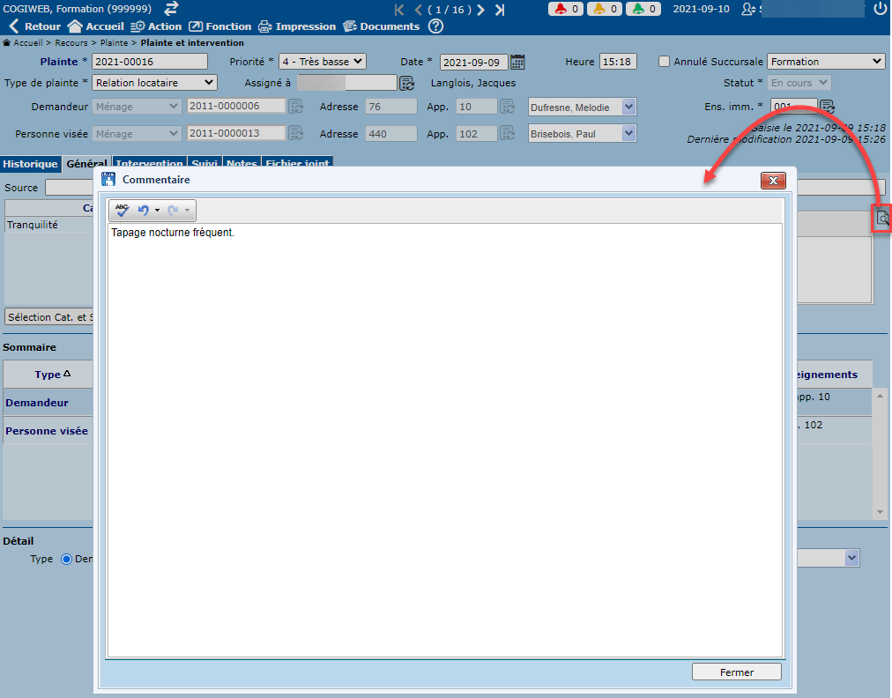The height and width of the screenshot is (698, 892).
Task: Click the Plainte number input field
Action: click(x=150, y=62)
